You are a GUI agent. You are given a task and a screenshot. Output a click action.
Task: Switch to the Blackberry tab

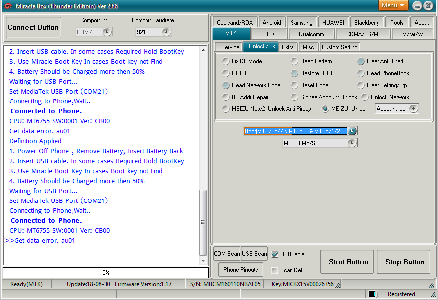click(367, 22)
